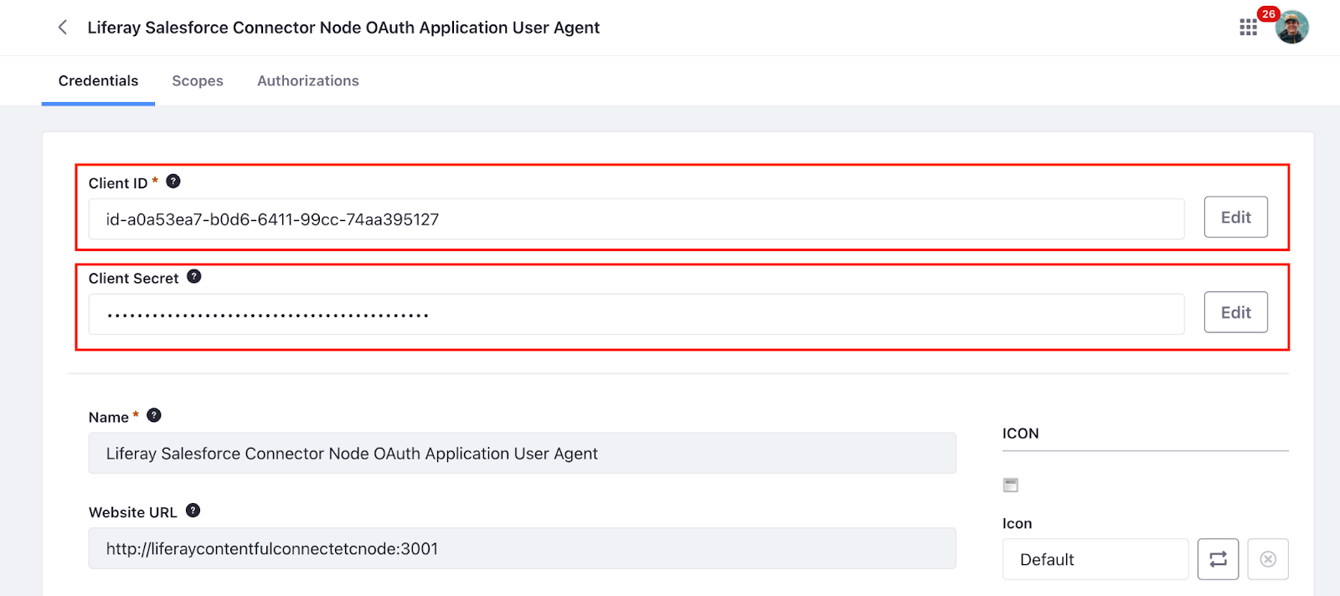The width and height of the screenshot is (1340, 596).
Task: Click the change icon swap button
Action: tap(1218, 559)
